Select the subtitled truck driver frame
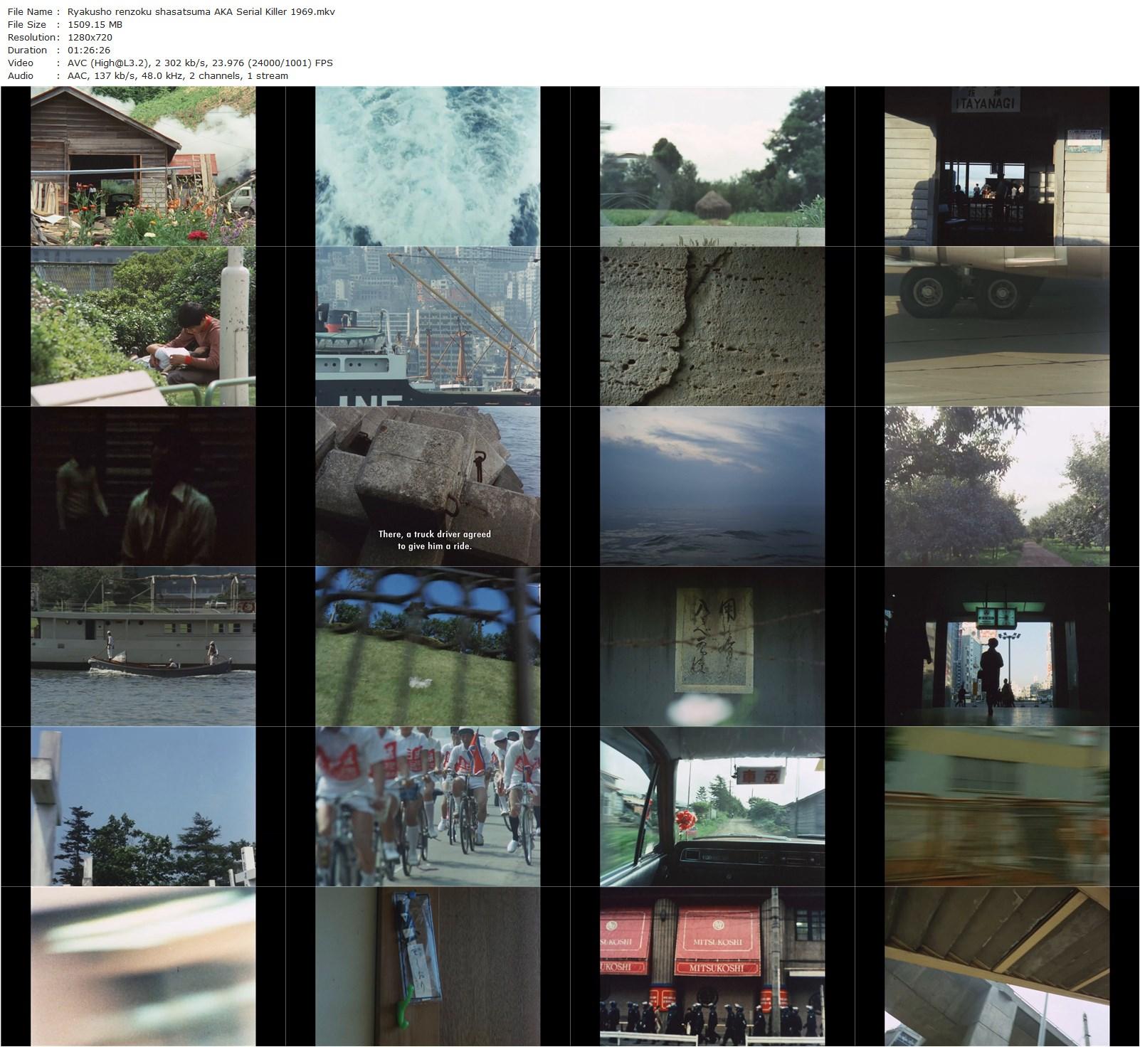Image resolution: width=1140 pixels, height=1047 pixels. pyautogui.click(x=428, y=487)
